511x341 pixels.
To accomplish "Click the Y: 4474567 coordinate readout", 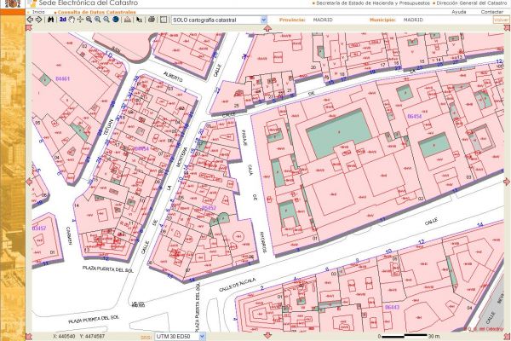I will pyautogui.click(x=92, y=336).
